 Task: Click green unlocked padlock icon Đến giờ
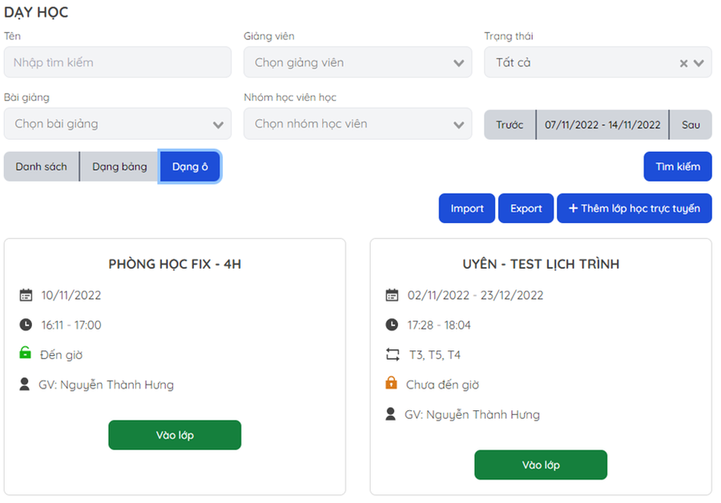coord(26,353)
